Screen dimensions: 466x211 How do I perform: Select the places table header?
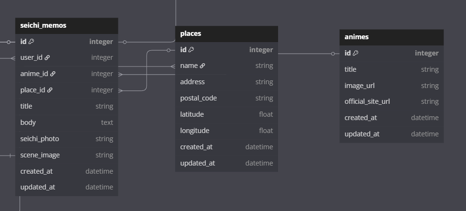click(226, 33)
